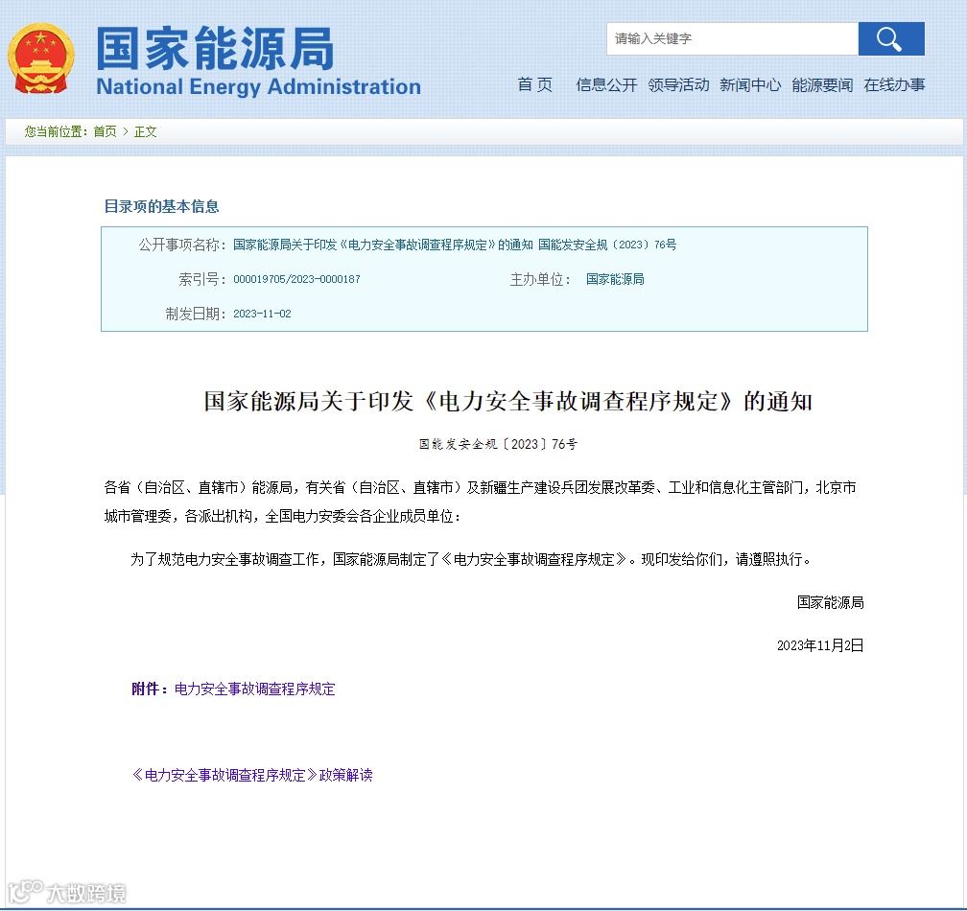The width and height of the screenshot is (967, 911).
Task: Click the 索引号 field label
Action: coord(201,279)
